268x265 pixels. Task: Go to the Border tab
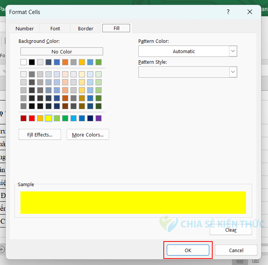tap(86, 28)
